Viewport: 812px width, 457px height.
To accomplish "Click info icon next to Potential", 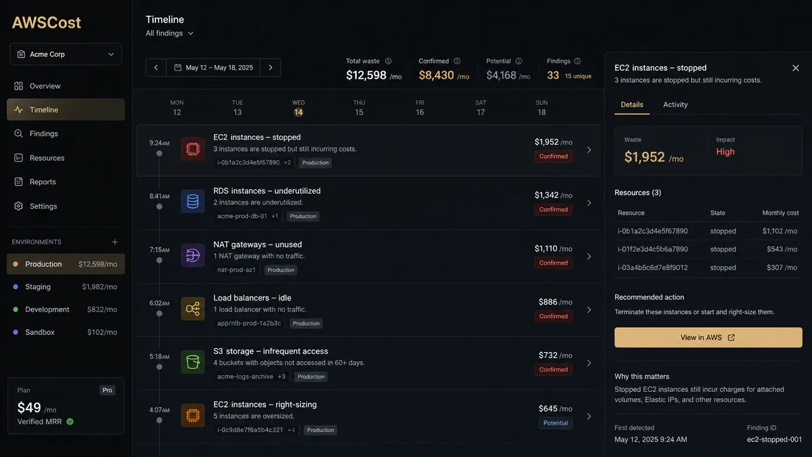I will click(x=518, y=61).
